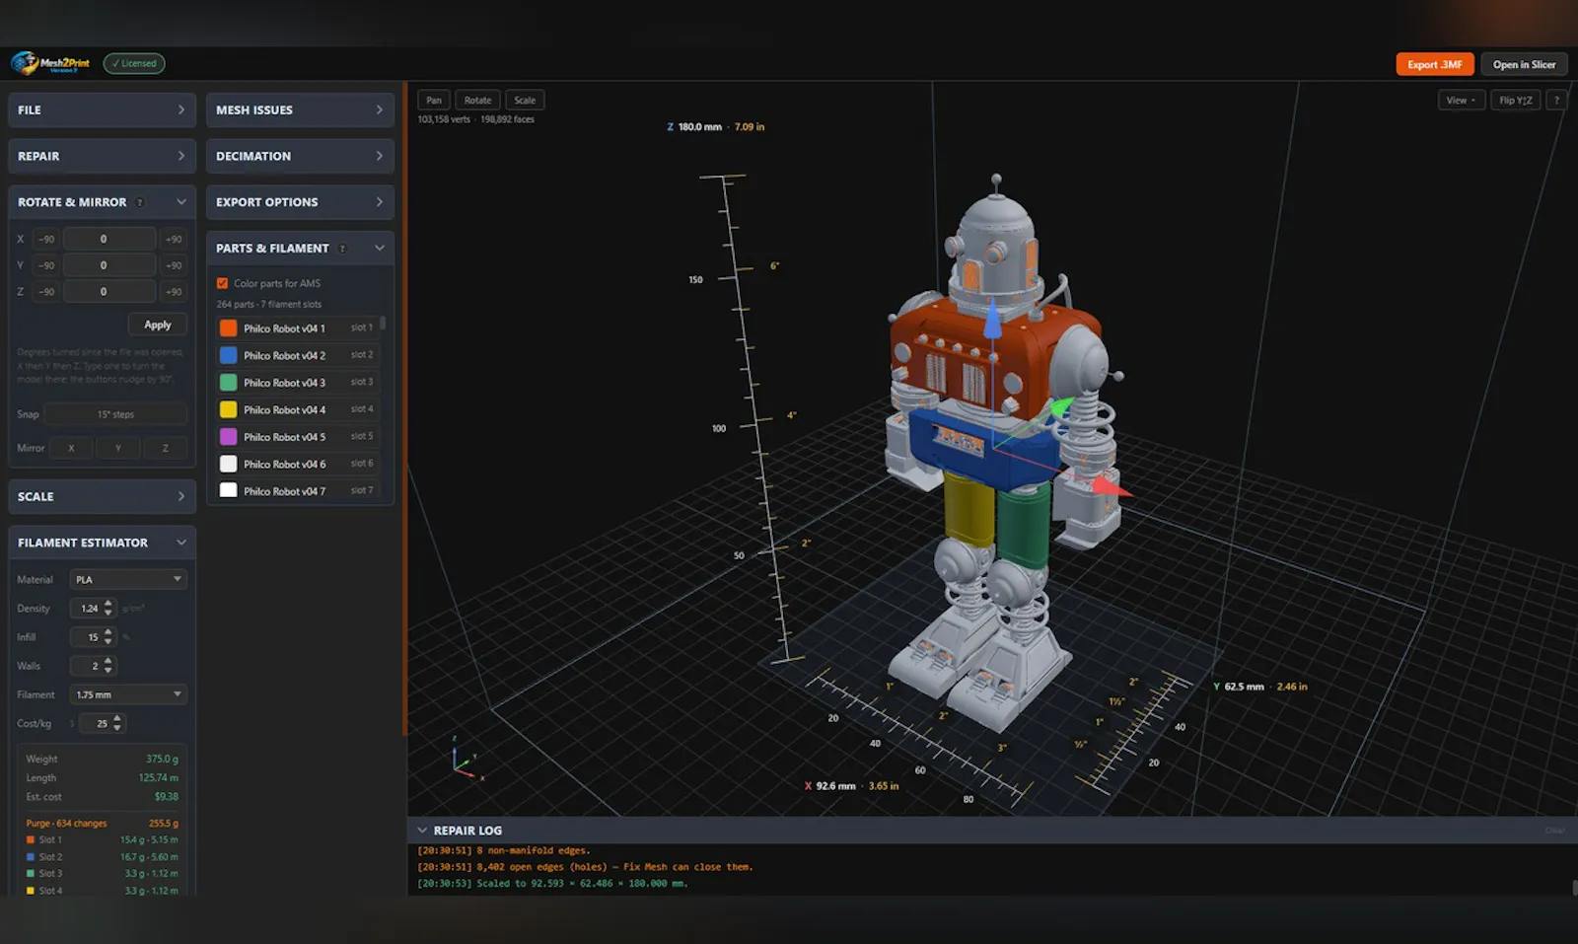Open Snap 15° steps selector
The height and width of the screenshot is (944, 1578).
pyautogui.click(x=115, y=414)
